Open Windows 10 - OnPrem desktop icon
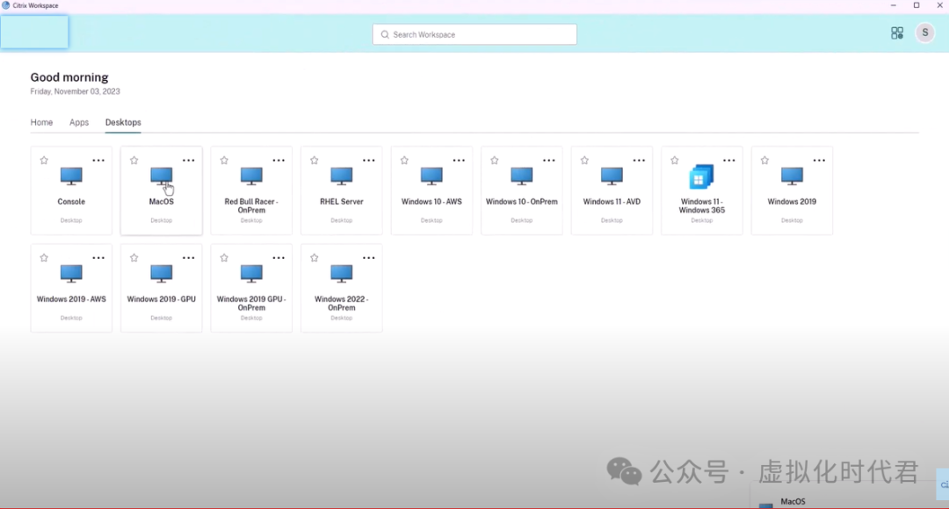 coord(522,176)
